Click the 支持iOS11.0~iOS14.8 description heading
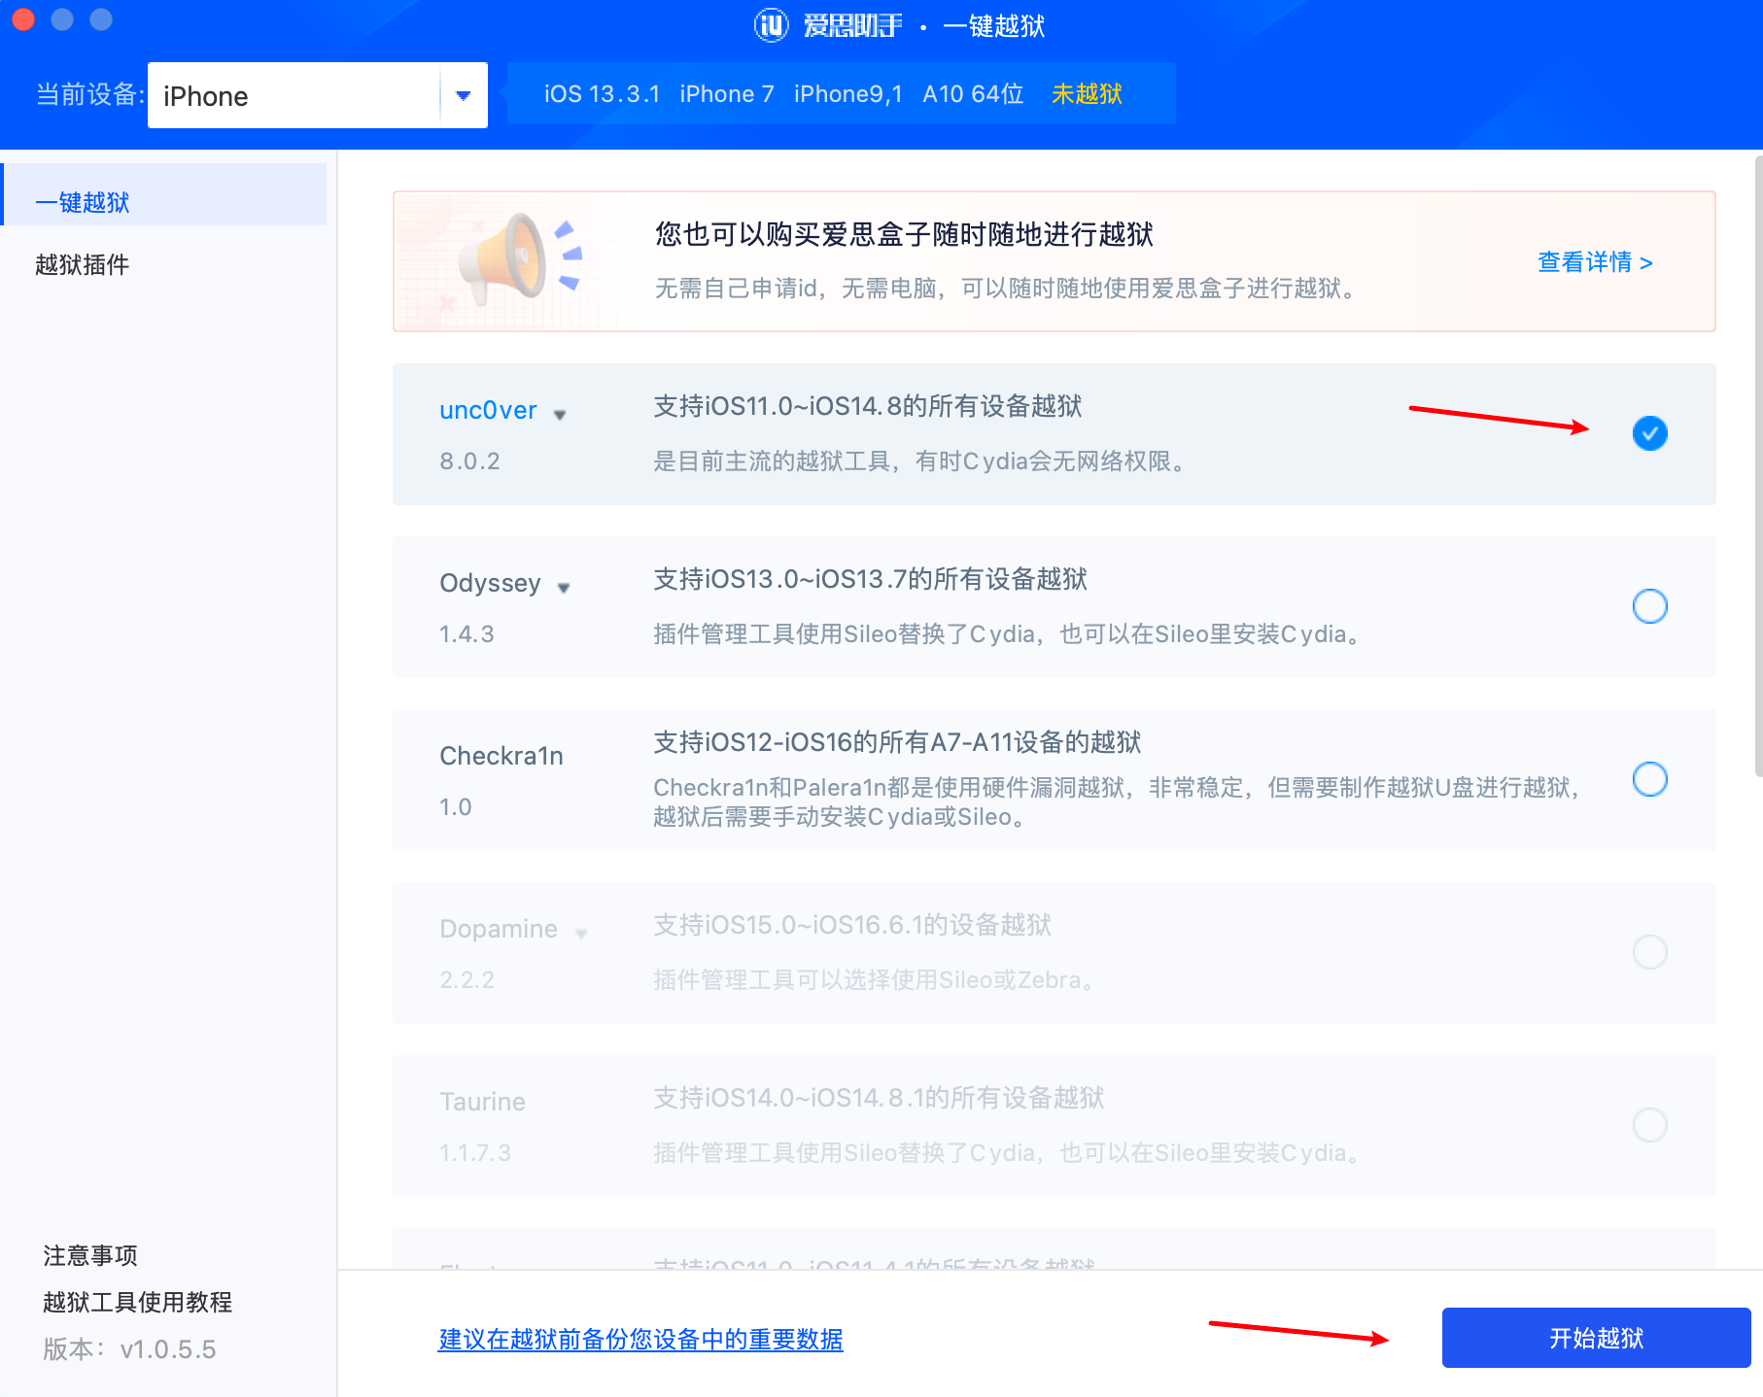 (x=868, y=406)
